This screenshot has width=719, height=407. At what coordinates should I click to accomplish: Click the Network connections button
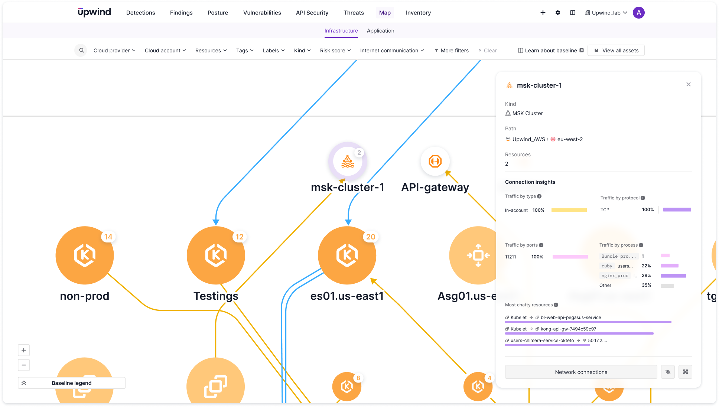coord(581,372)
